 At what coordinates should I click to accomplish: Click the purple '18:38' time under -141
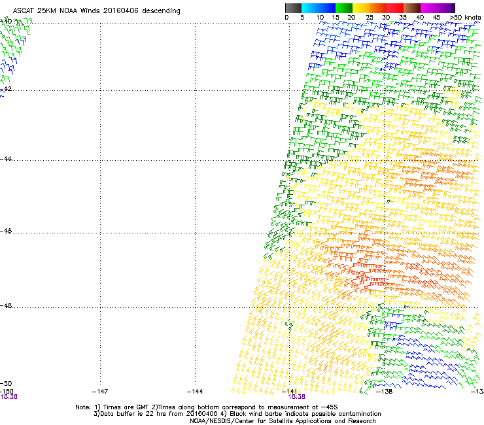[x=297, y=397]
